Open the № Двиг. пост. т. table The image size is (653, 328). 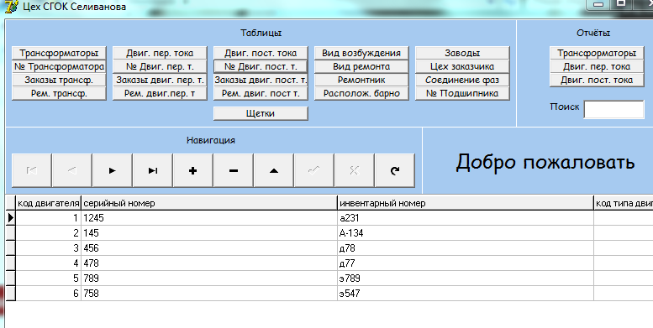click(261, 66)
